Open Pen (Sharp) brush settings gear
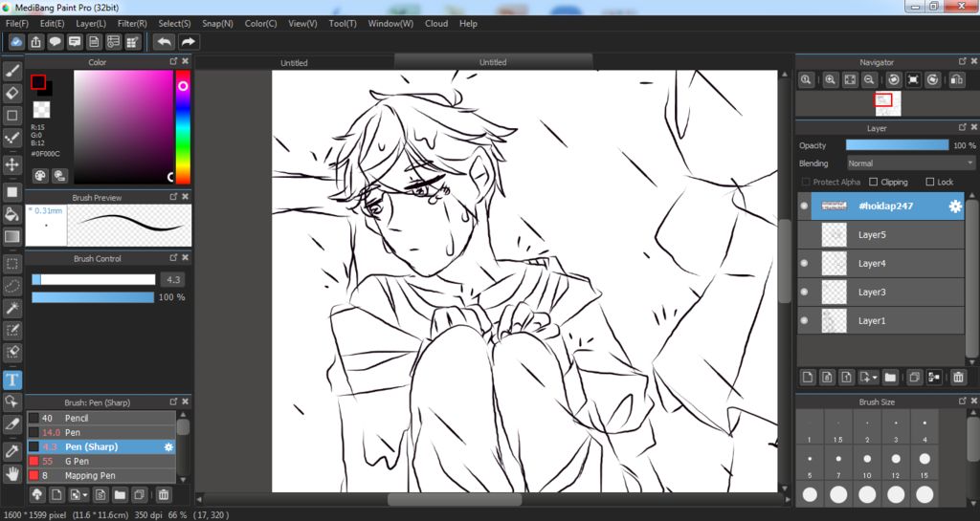The image size is (980, 521). coord(168,446)
